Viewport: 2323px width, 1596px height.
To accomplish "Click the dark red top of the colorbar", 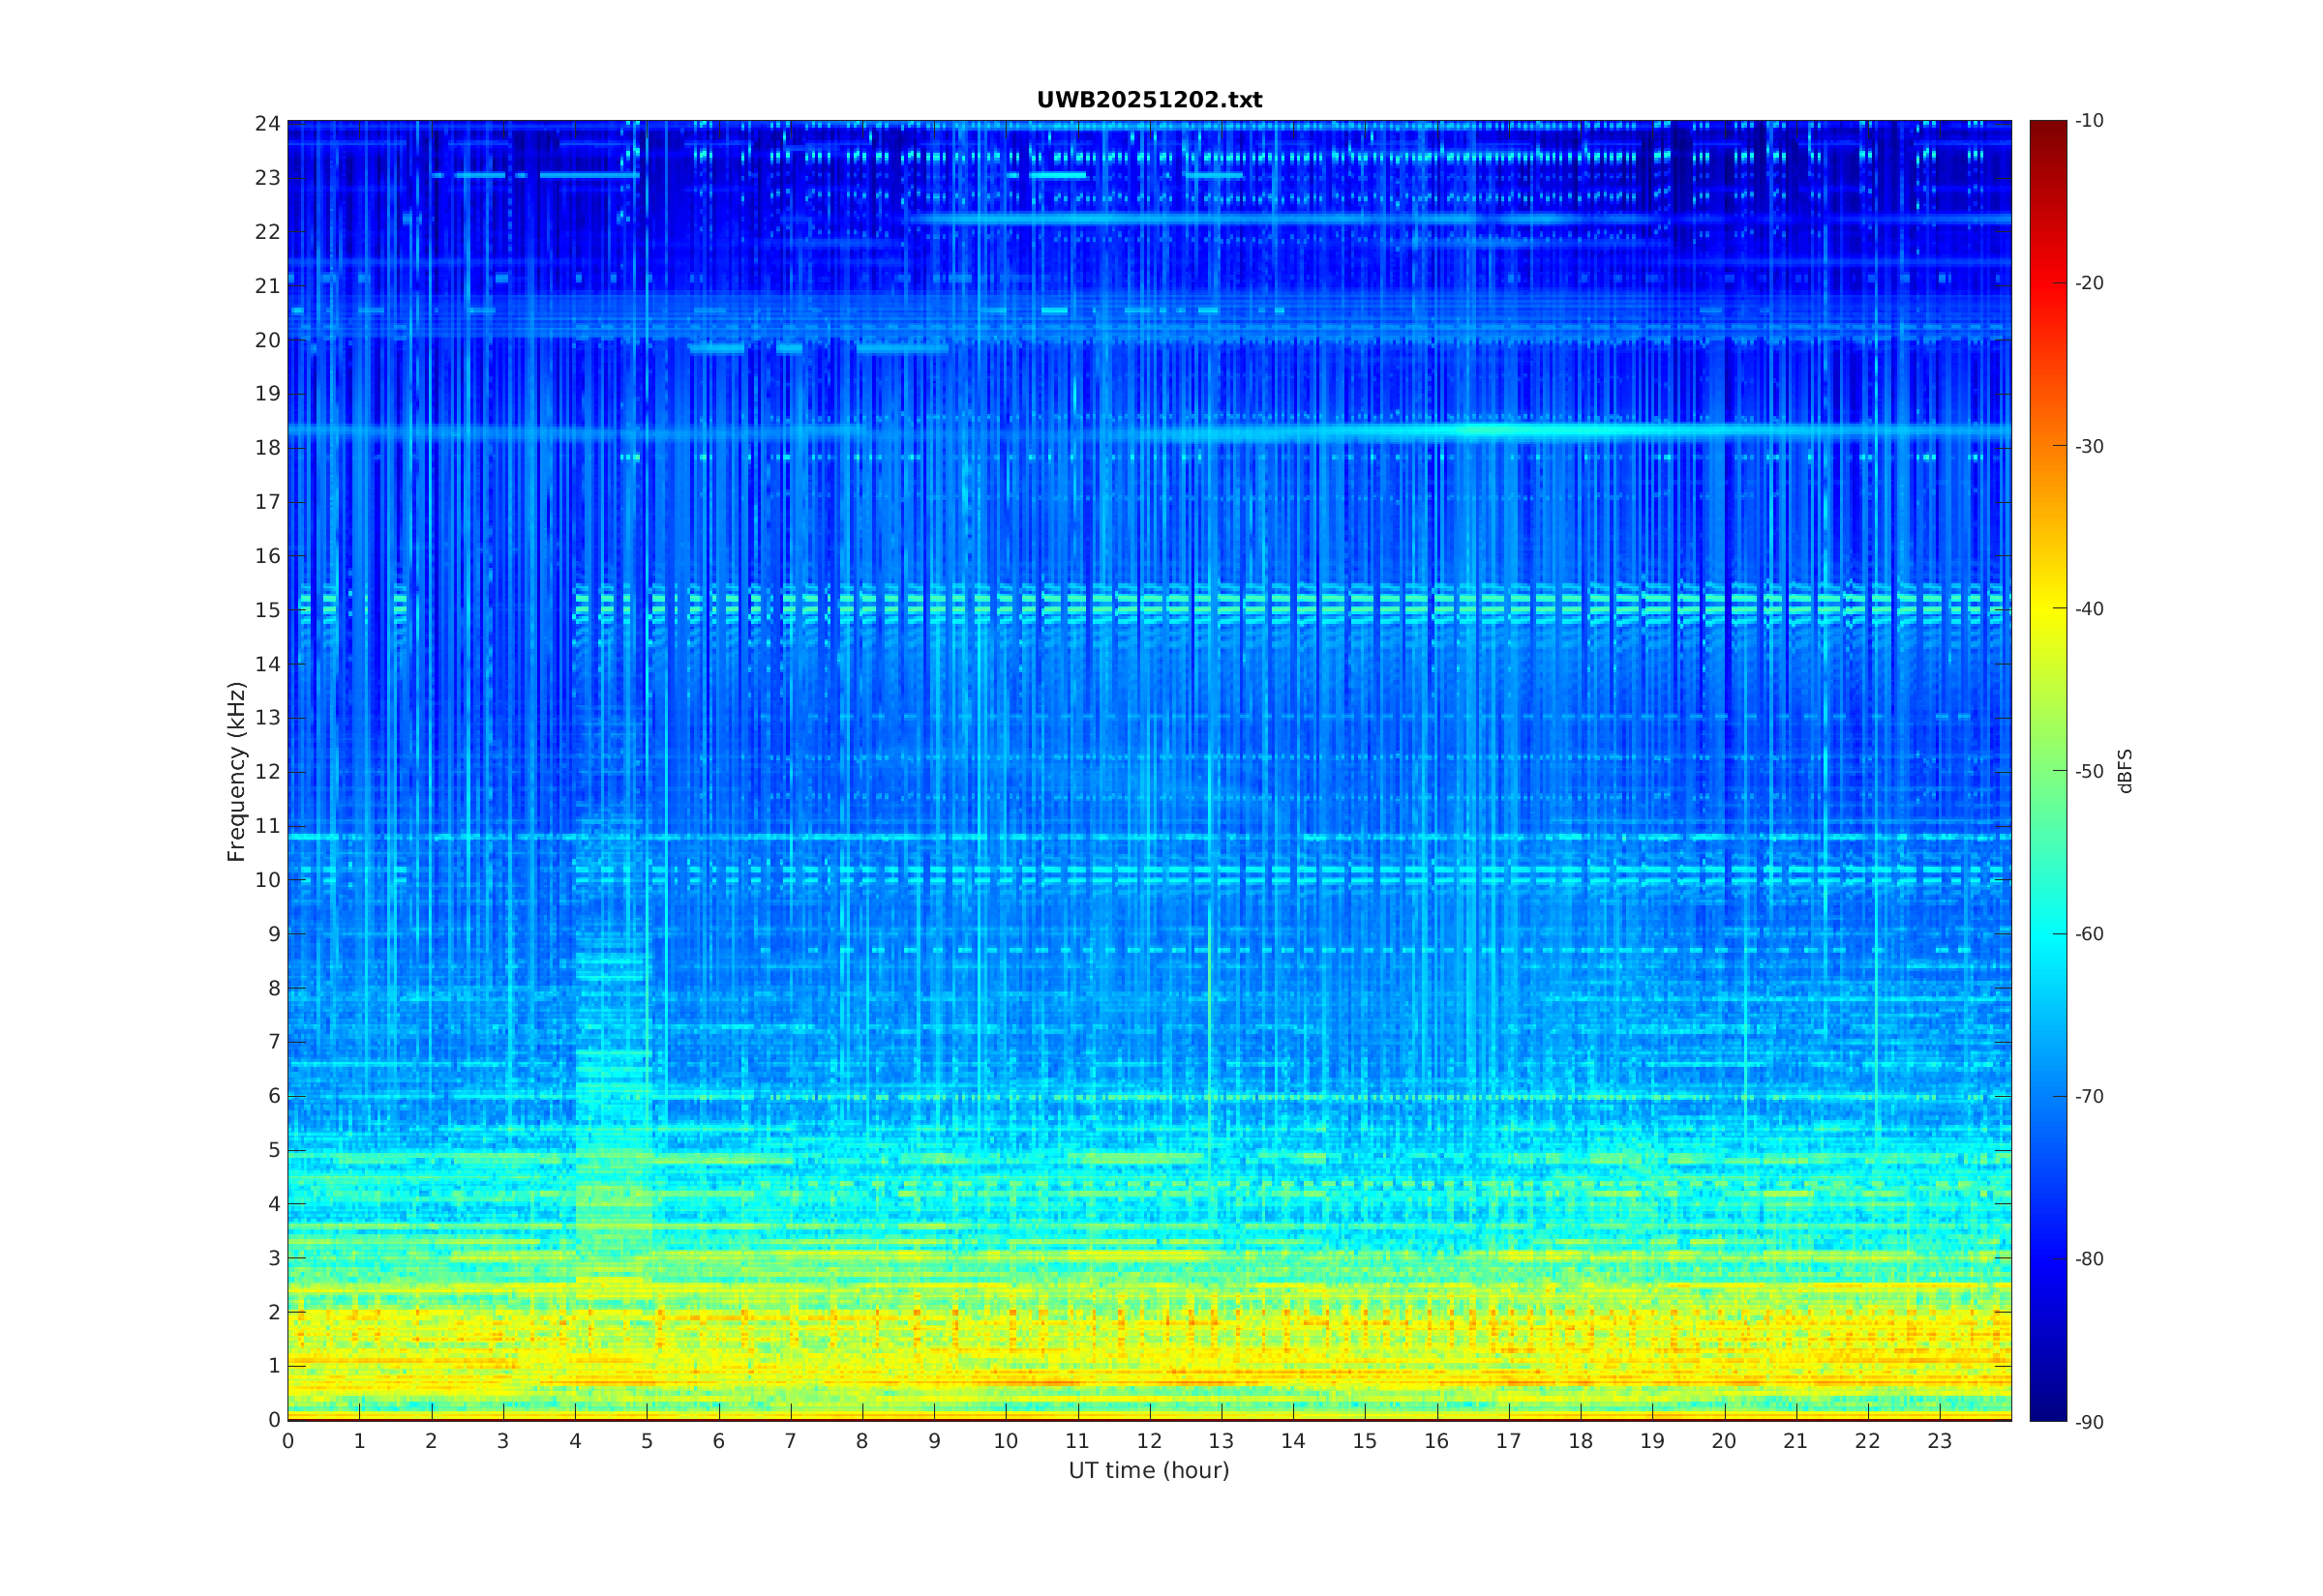I will (x=2047, y=130).
